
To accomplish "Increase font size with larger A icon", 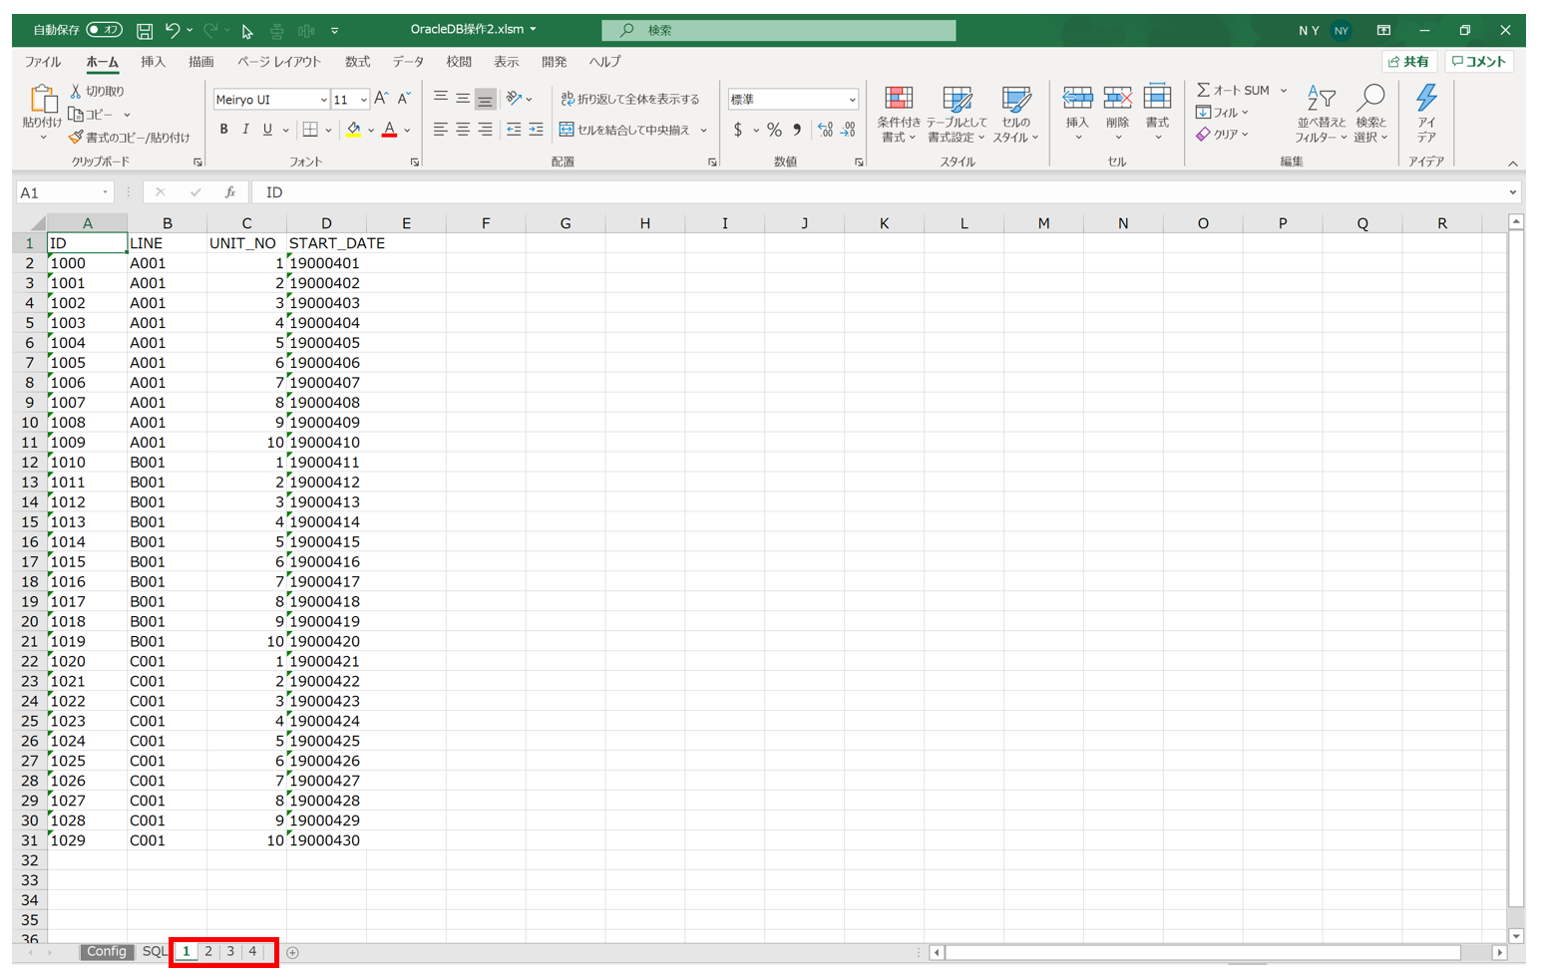I will 381,99.
